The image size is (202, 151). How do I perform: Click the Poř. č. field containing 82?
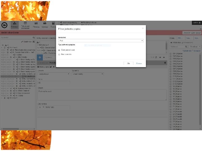pyautogui.click(x=54, y=83)
